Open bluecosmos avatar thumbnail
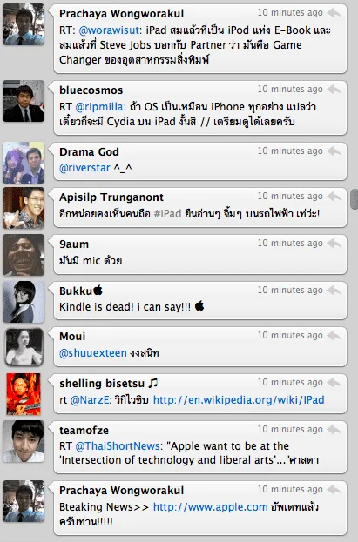 tap(24, 101)
